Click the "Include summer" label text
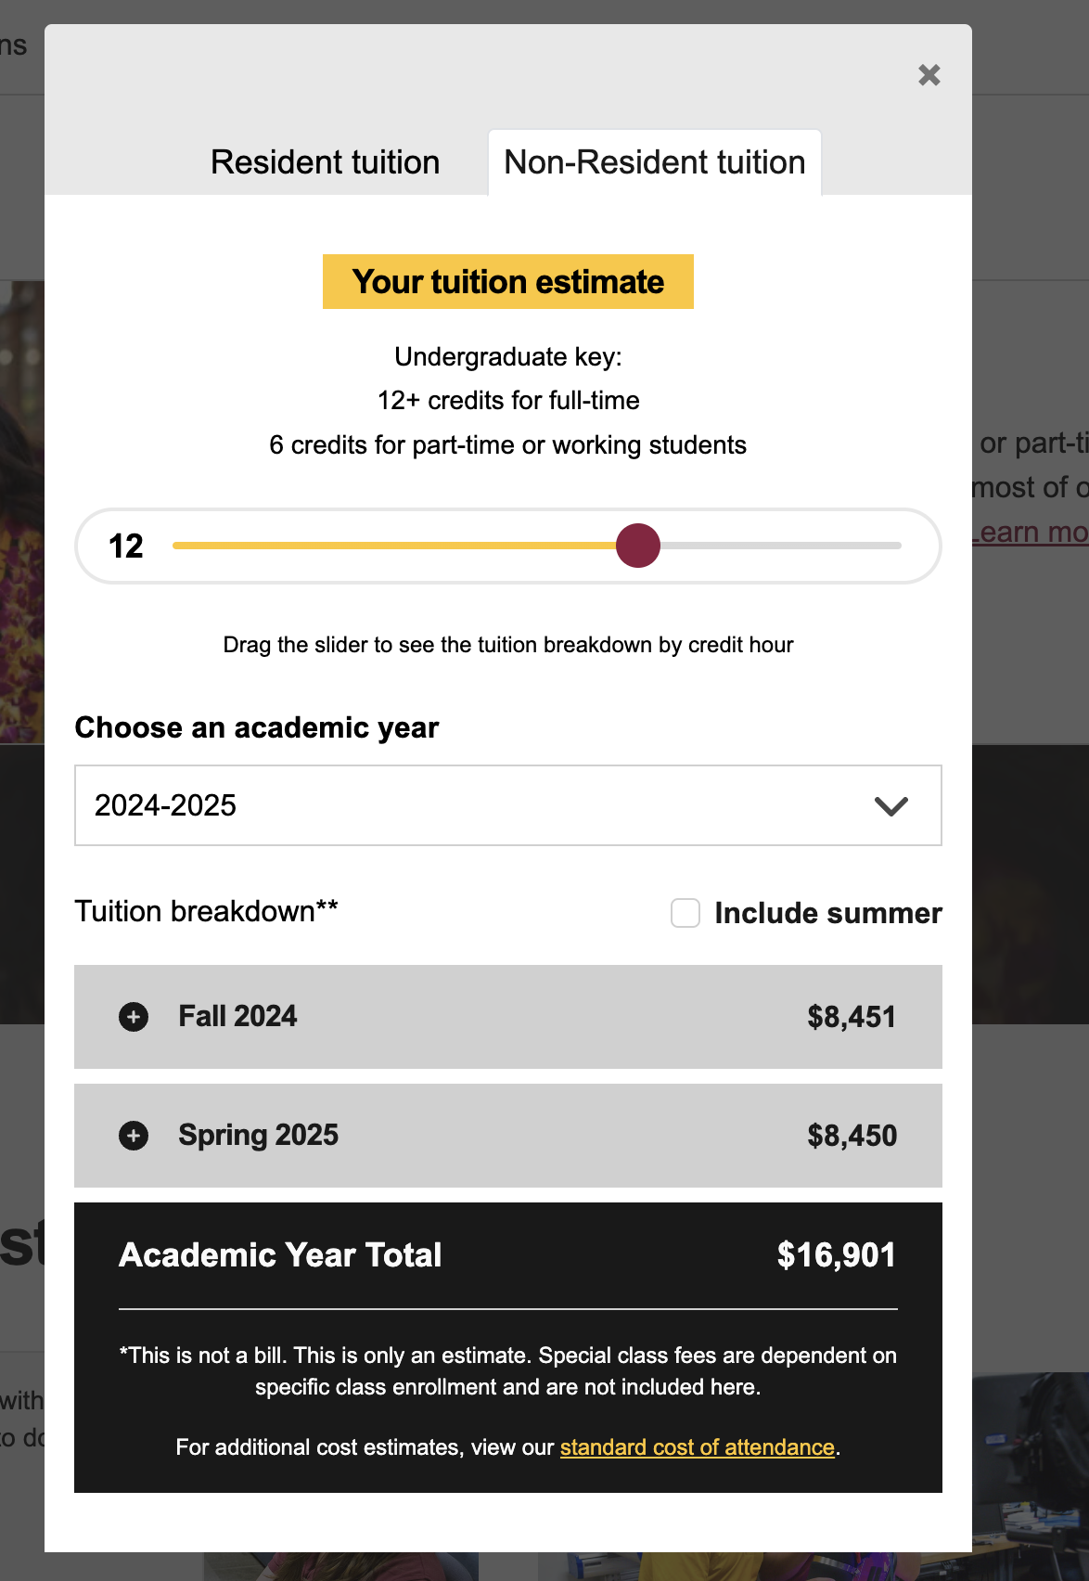The image size is (1089, 1581). [827, 913]
